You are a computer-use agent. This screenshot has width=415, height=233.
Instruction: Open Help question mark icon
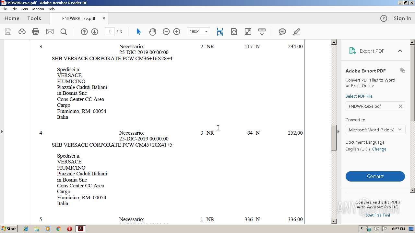[x=384, y=18]
